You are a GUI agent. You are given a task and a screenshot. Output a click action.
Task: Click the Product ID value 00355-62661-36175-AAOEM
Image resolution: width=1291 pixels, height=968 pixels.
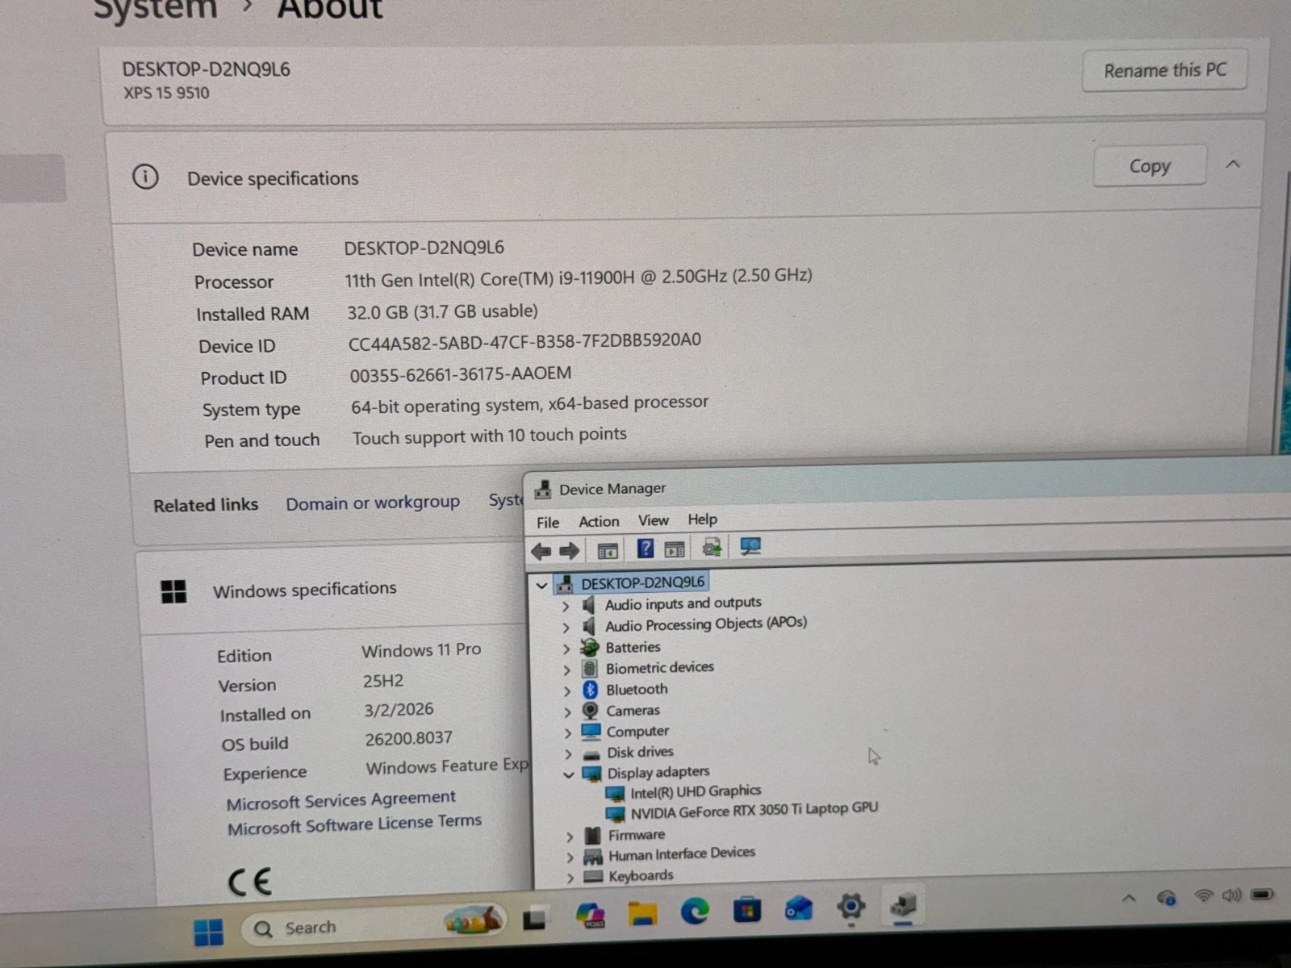click(x=461, y=374)
